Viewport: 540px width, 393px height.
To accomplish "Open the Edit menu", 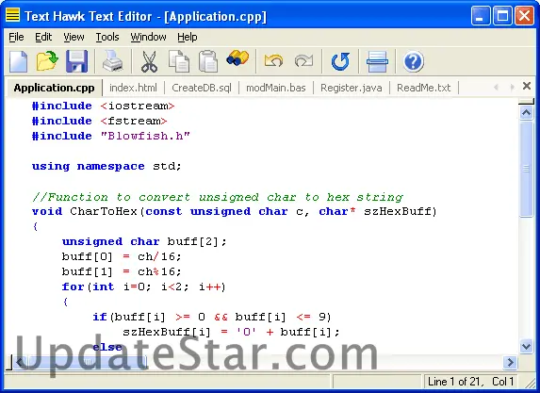I will click(43, 37).
